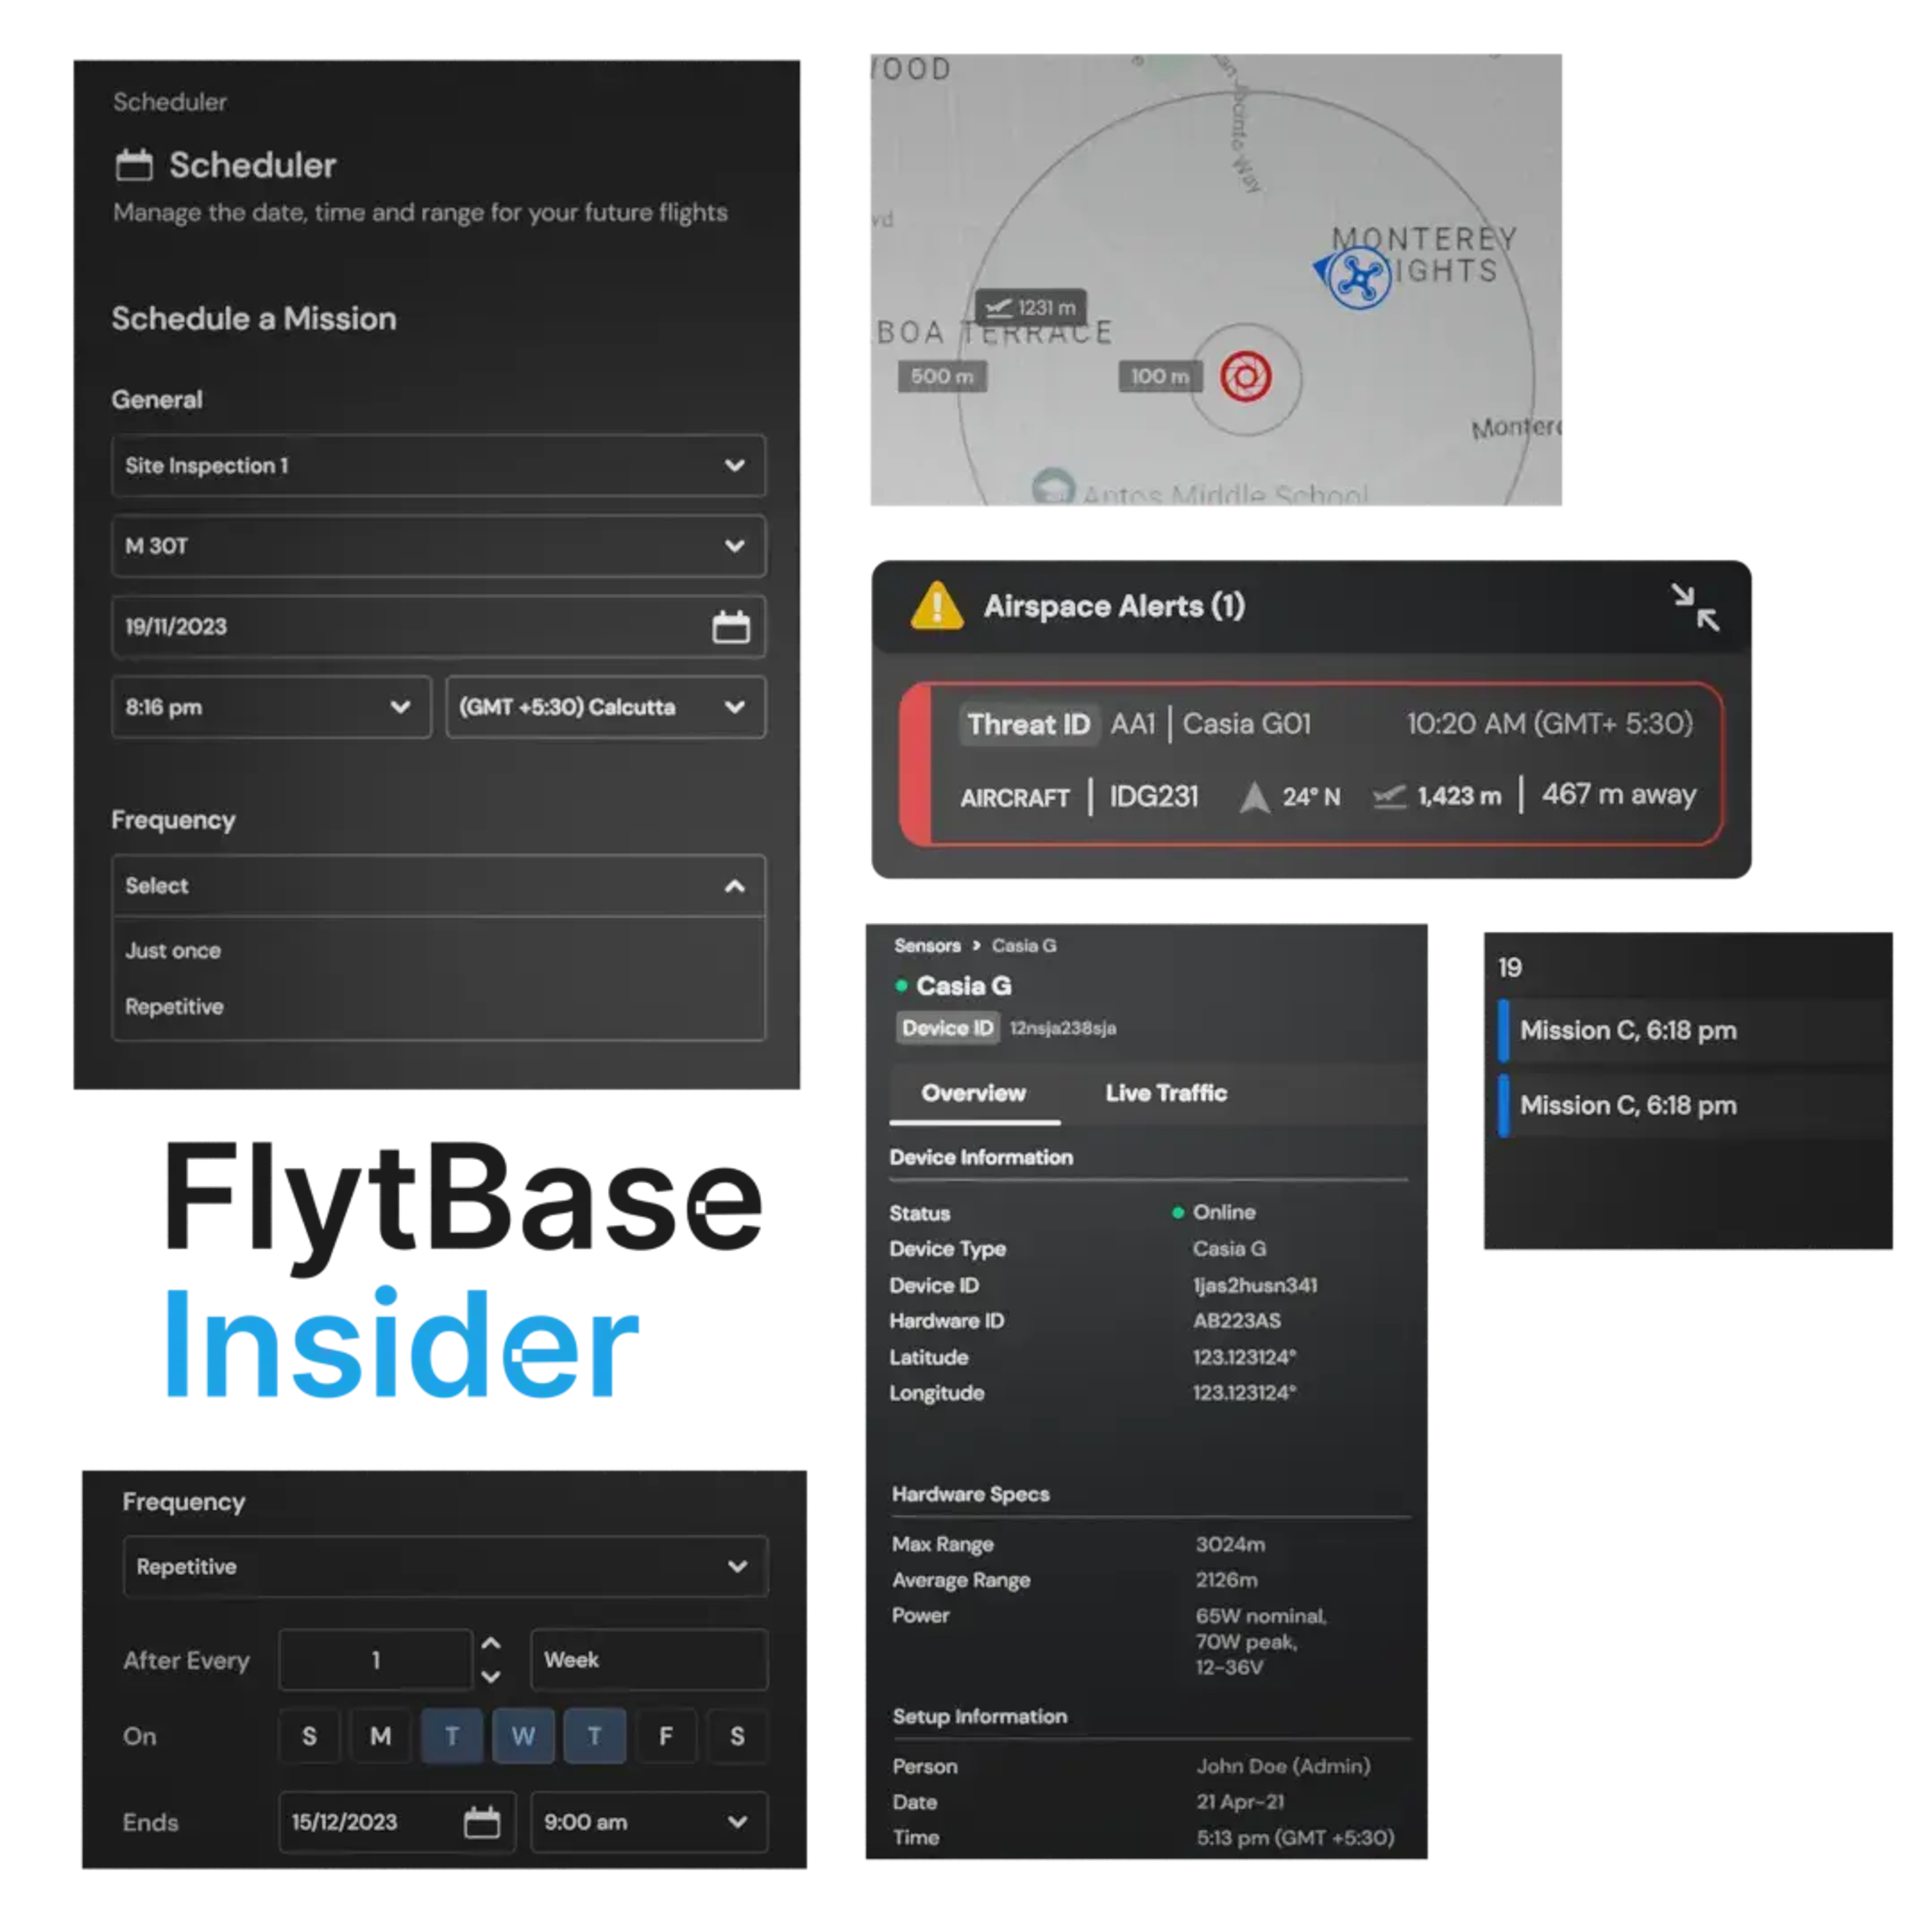Select the red target marker on map
Viewport: 1932px width, 1932px height.
tap(1246, 377)
